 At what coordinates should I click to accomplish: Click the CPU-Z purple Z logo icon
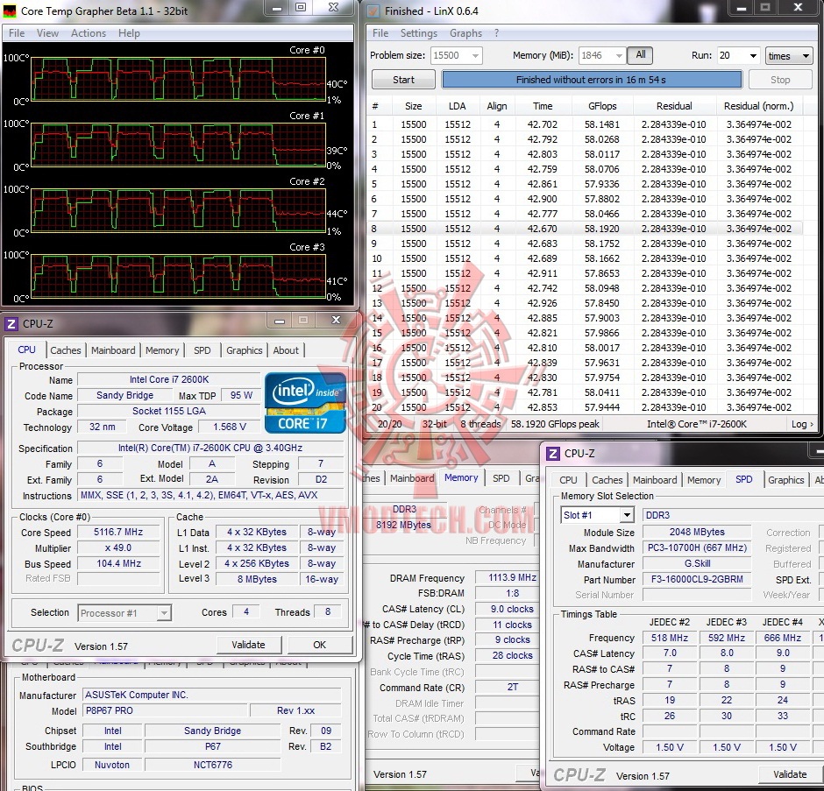(11, 323)
